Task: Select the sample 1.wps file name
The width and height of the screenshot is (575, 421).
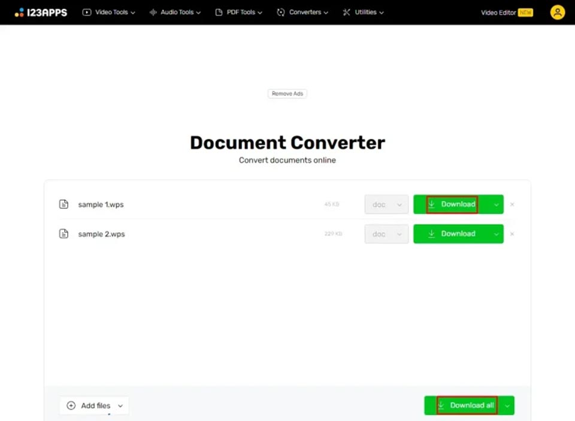Action: [101, 205]
